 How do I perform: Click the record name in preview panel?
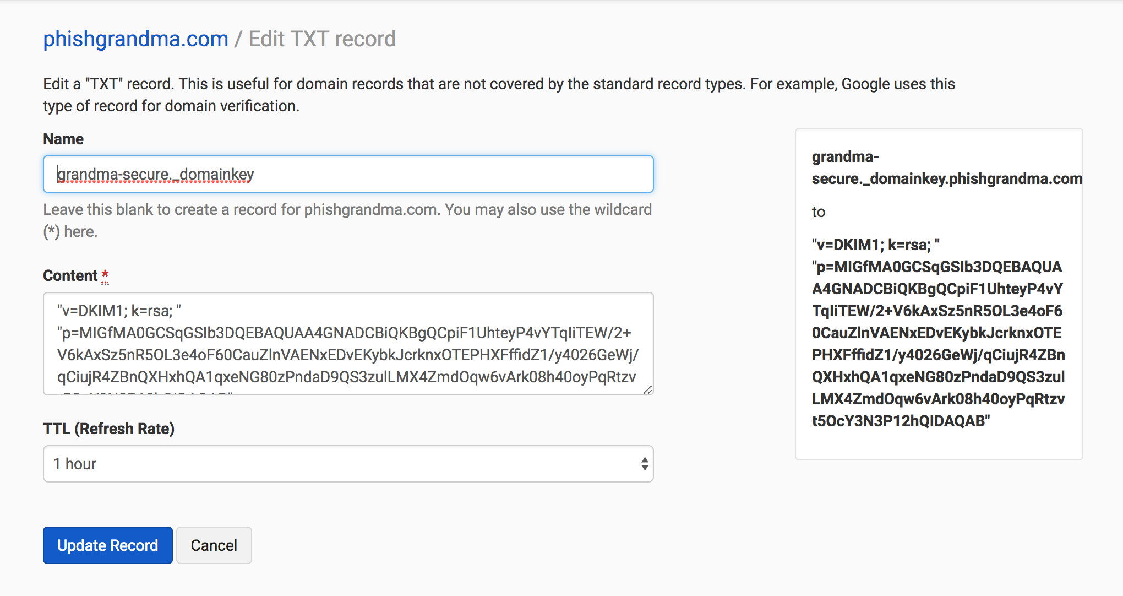947,167
